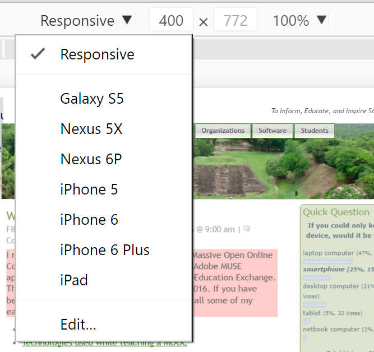Click the ruins header banner image
Image resolution: width=374 pixels, height=352 pixels.
tap(284, 169)
